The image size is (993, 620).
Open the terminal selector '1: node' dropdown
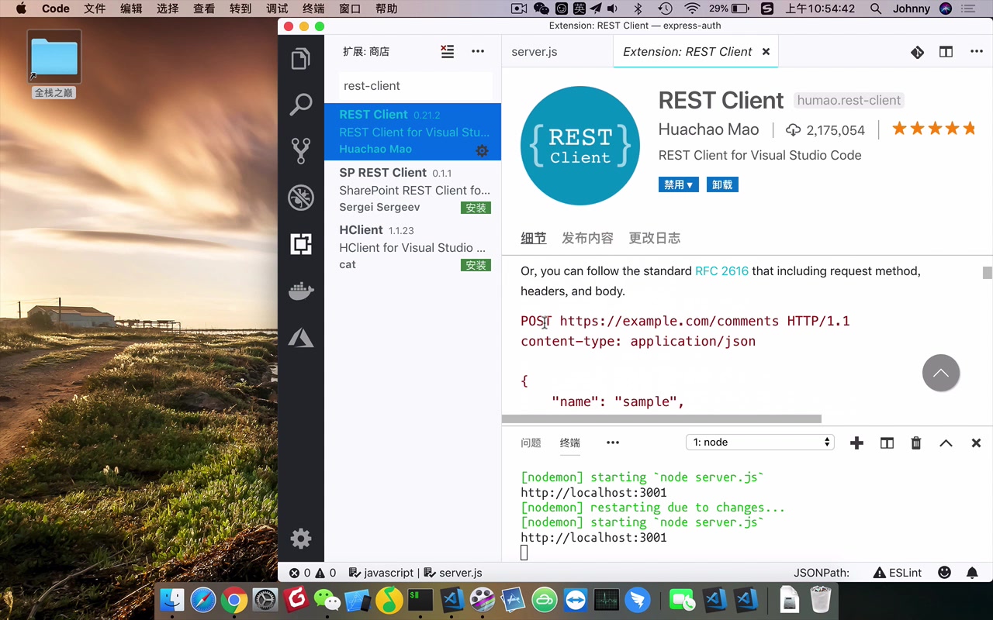(x=760, y=442)
